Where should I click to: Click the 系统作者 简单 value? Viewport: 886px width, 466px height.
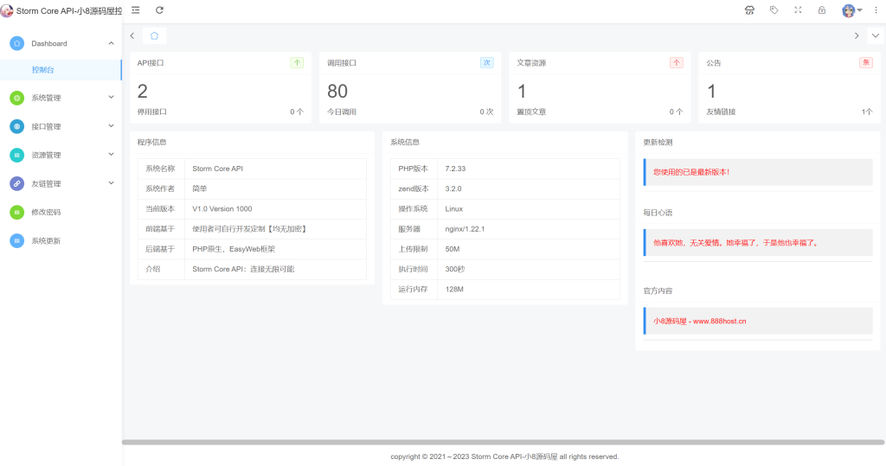(x=200, y=188)
